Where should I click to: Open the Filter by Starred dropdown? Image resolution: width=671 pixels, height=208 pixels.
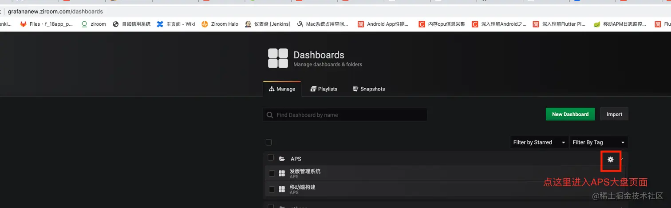(539, 142)
